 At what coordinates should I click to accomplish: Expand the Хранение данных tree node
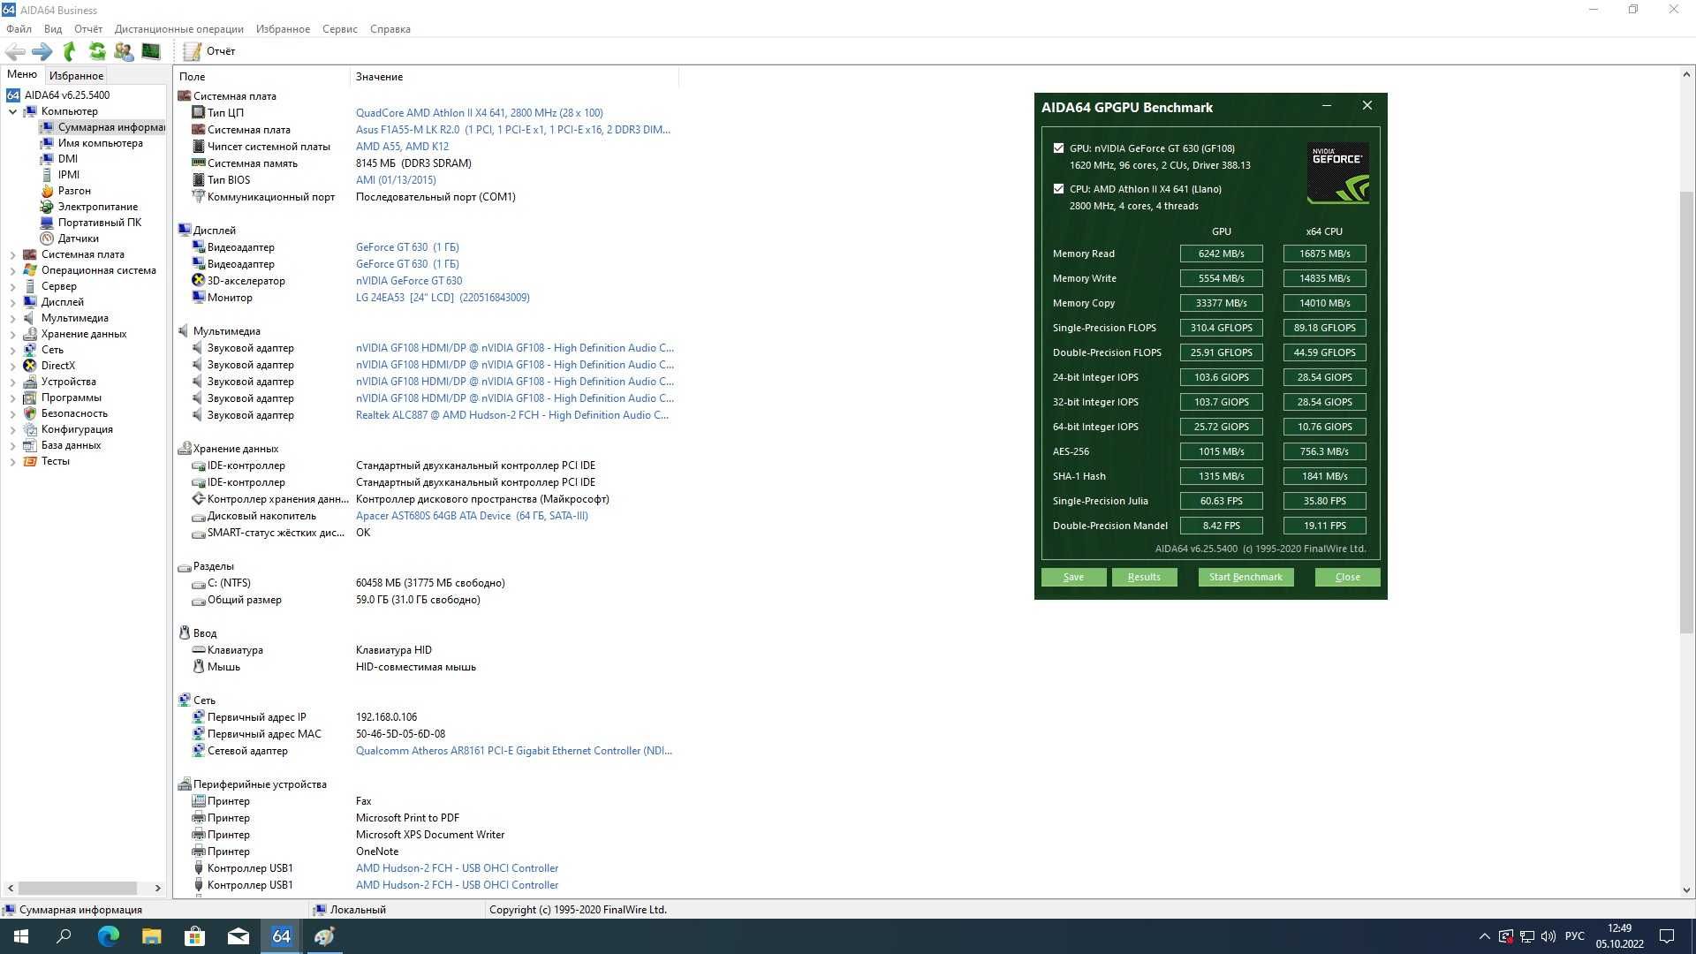12,334
